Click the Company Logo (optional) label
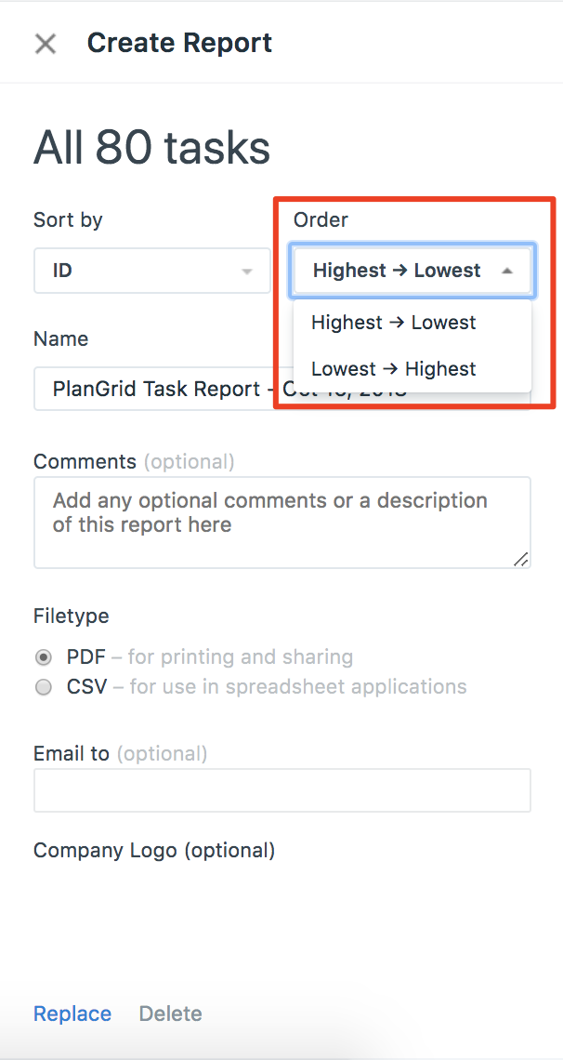Screen dimensions: 563x1060 [154, 850]
